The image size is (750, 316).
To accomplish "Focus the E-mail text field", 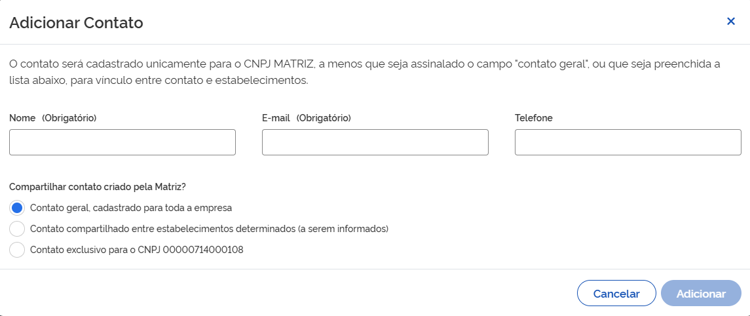I will [x=375, y=142].
